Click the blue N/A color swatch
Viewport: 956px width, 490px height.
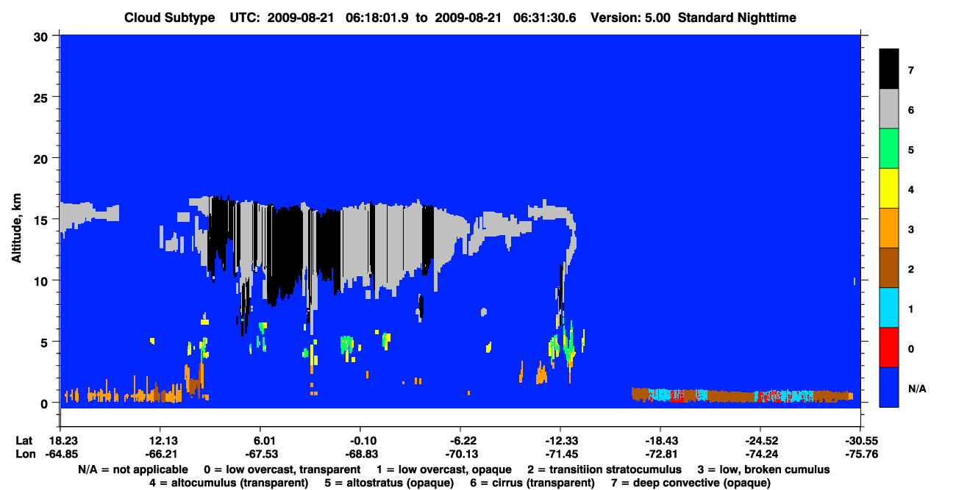[889, 387]
